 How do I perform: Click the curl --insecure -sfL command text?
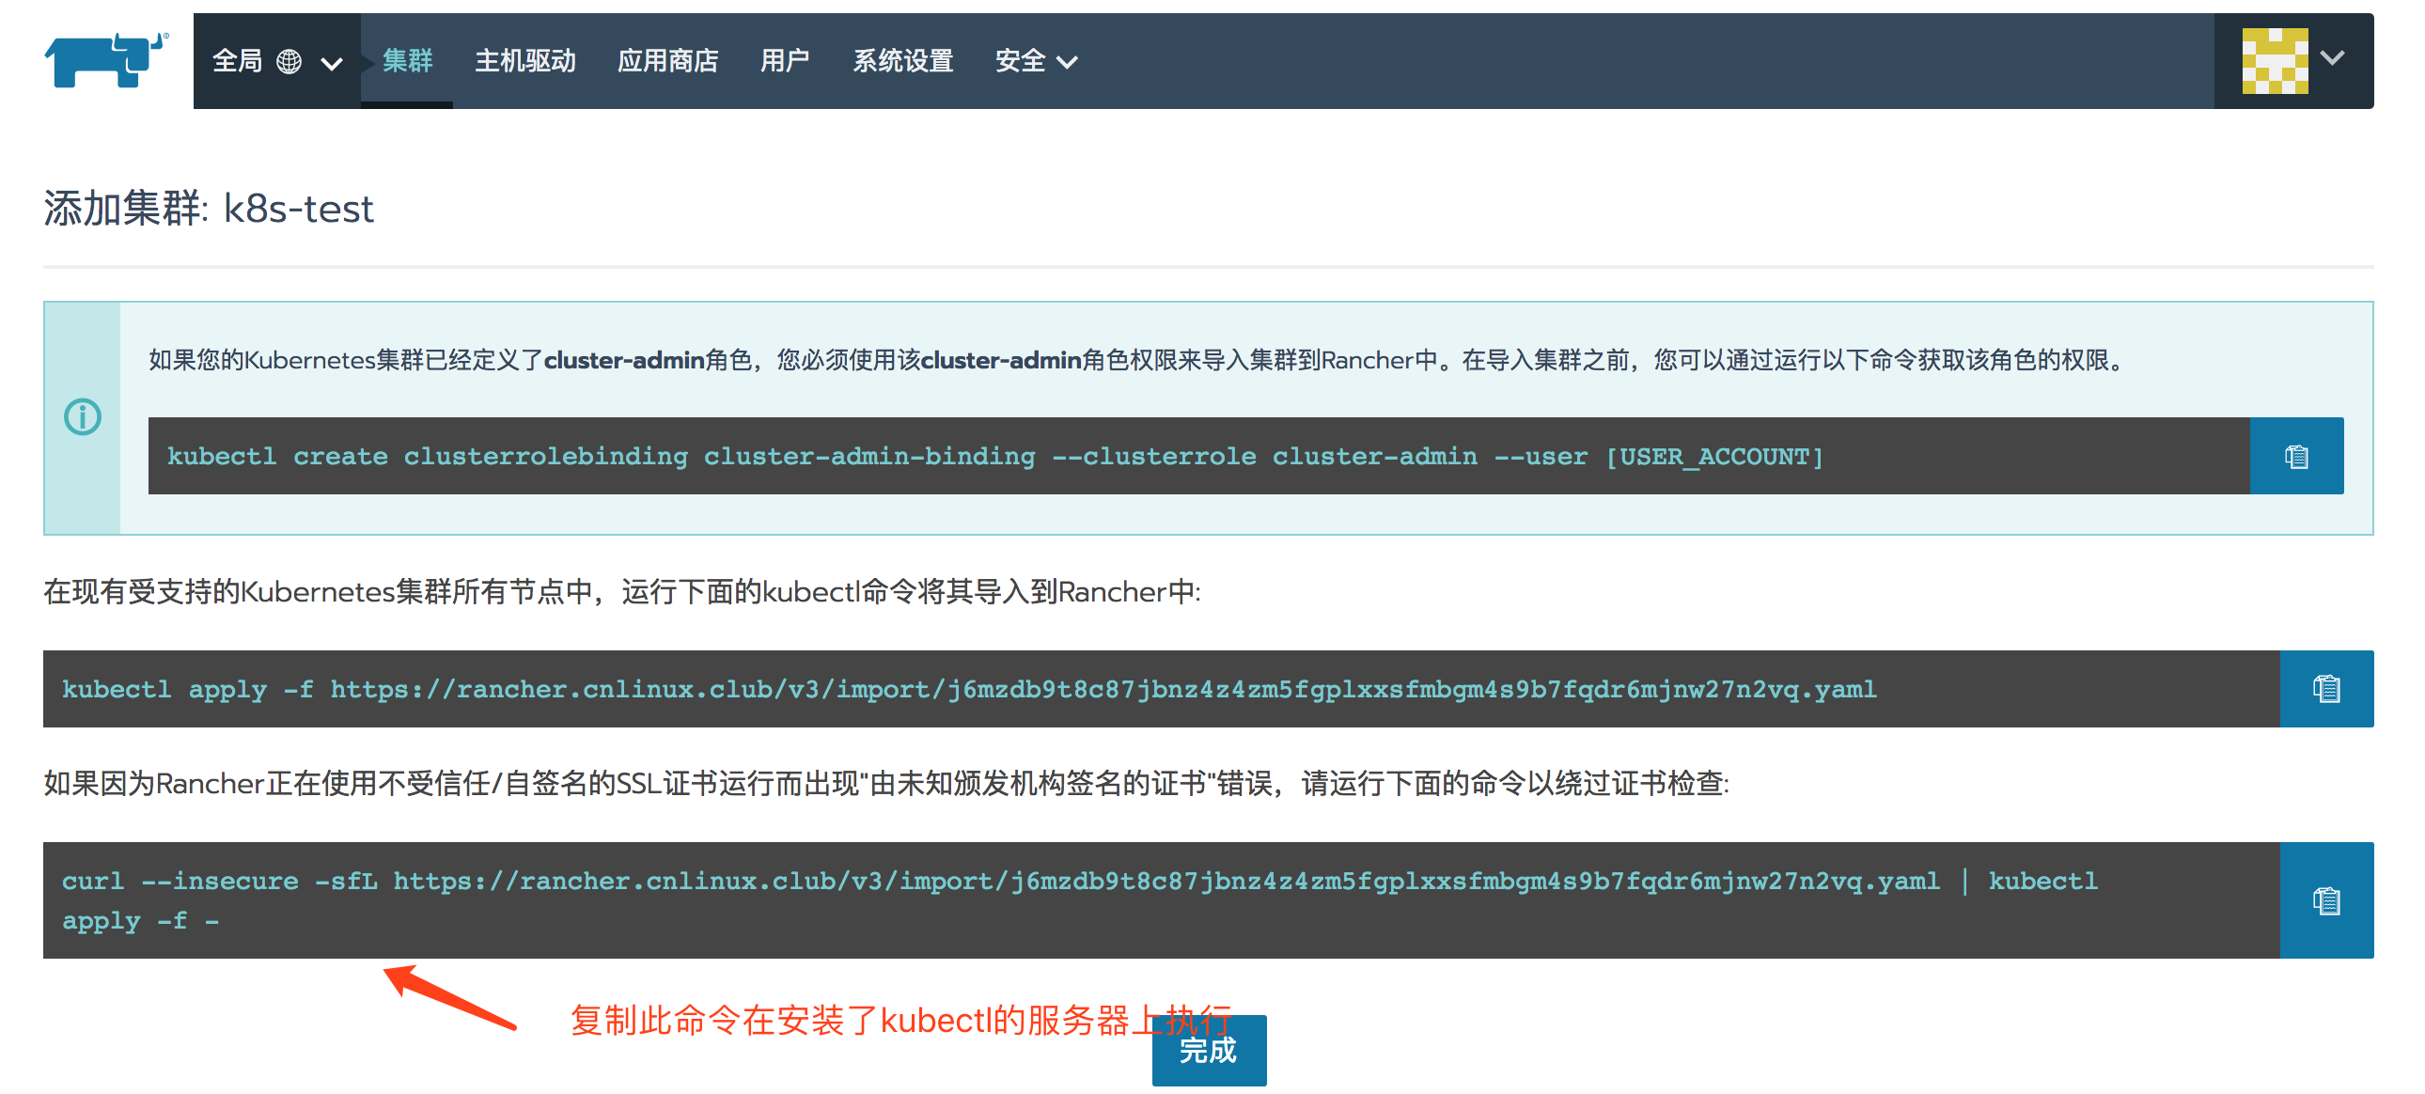coord(1080,901)
